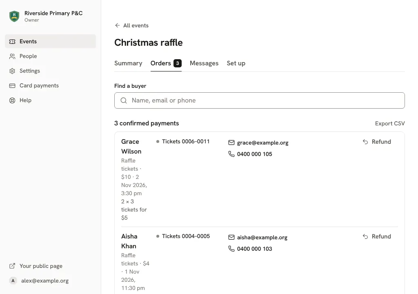Click the refund arrow icon for Aisha Khan

[x=365, y=236]
